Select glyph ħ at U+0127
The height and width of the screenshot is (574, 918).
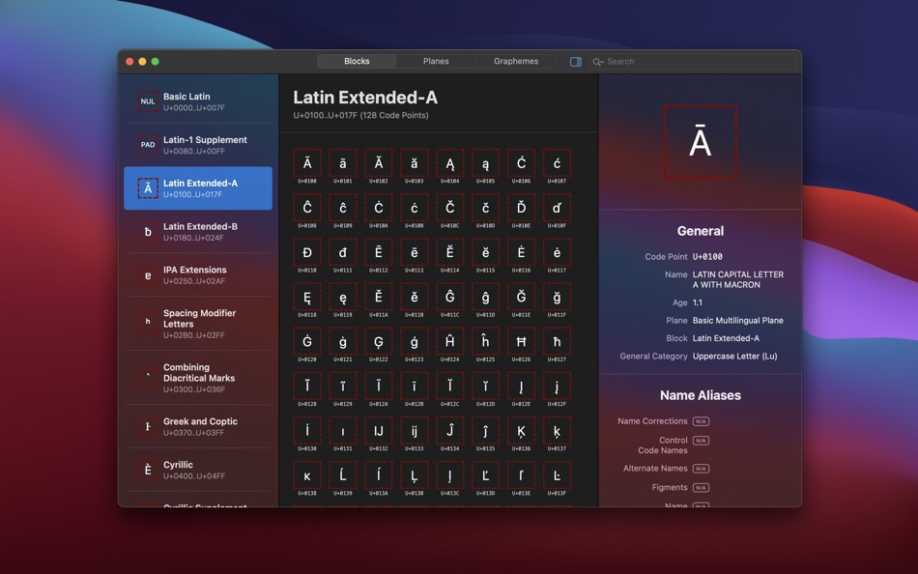coord(557,341)
